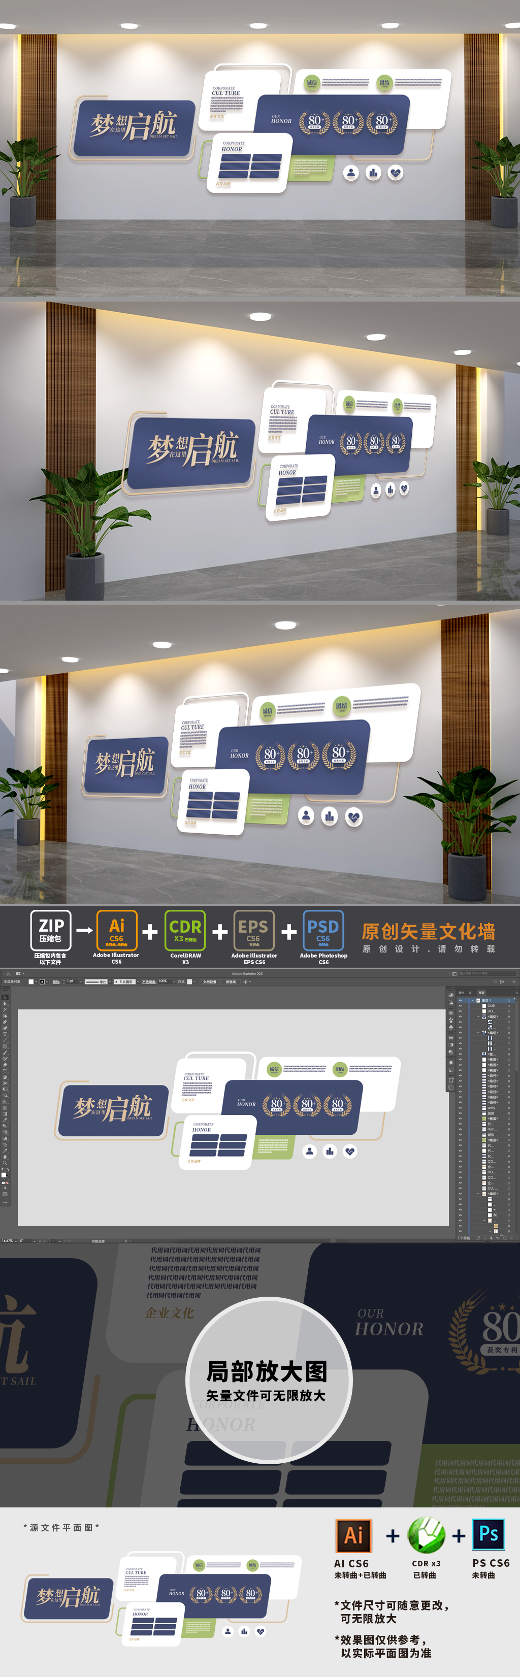Screen dimensions: 520x1677
Task: Toggle eye for the 80 layer item
Action: [460, 1215]
